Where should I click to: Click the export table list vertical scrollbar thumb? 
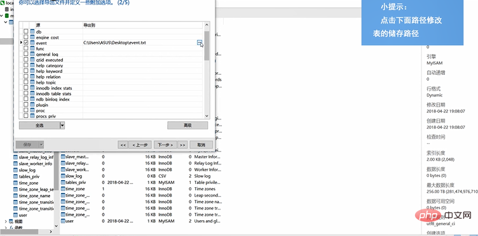click(207, 45)
